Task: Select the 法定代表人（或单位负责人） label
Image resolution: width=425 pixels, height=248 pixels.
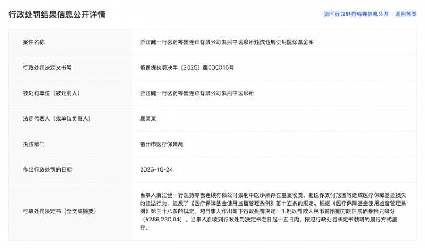Action: pos(57,118)
